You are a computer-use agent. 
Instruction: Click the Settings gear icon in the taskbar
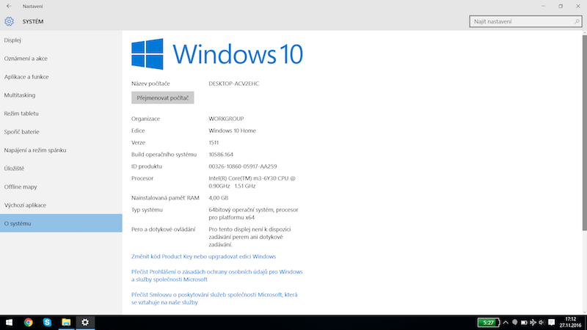pos(85,322)
